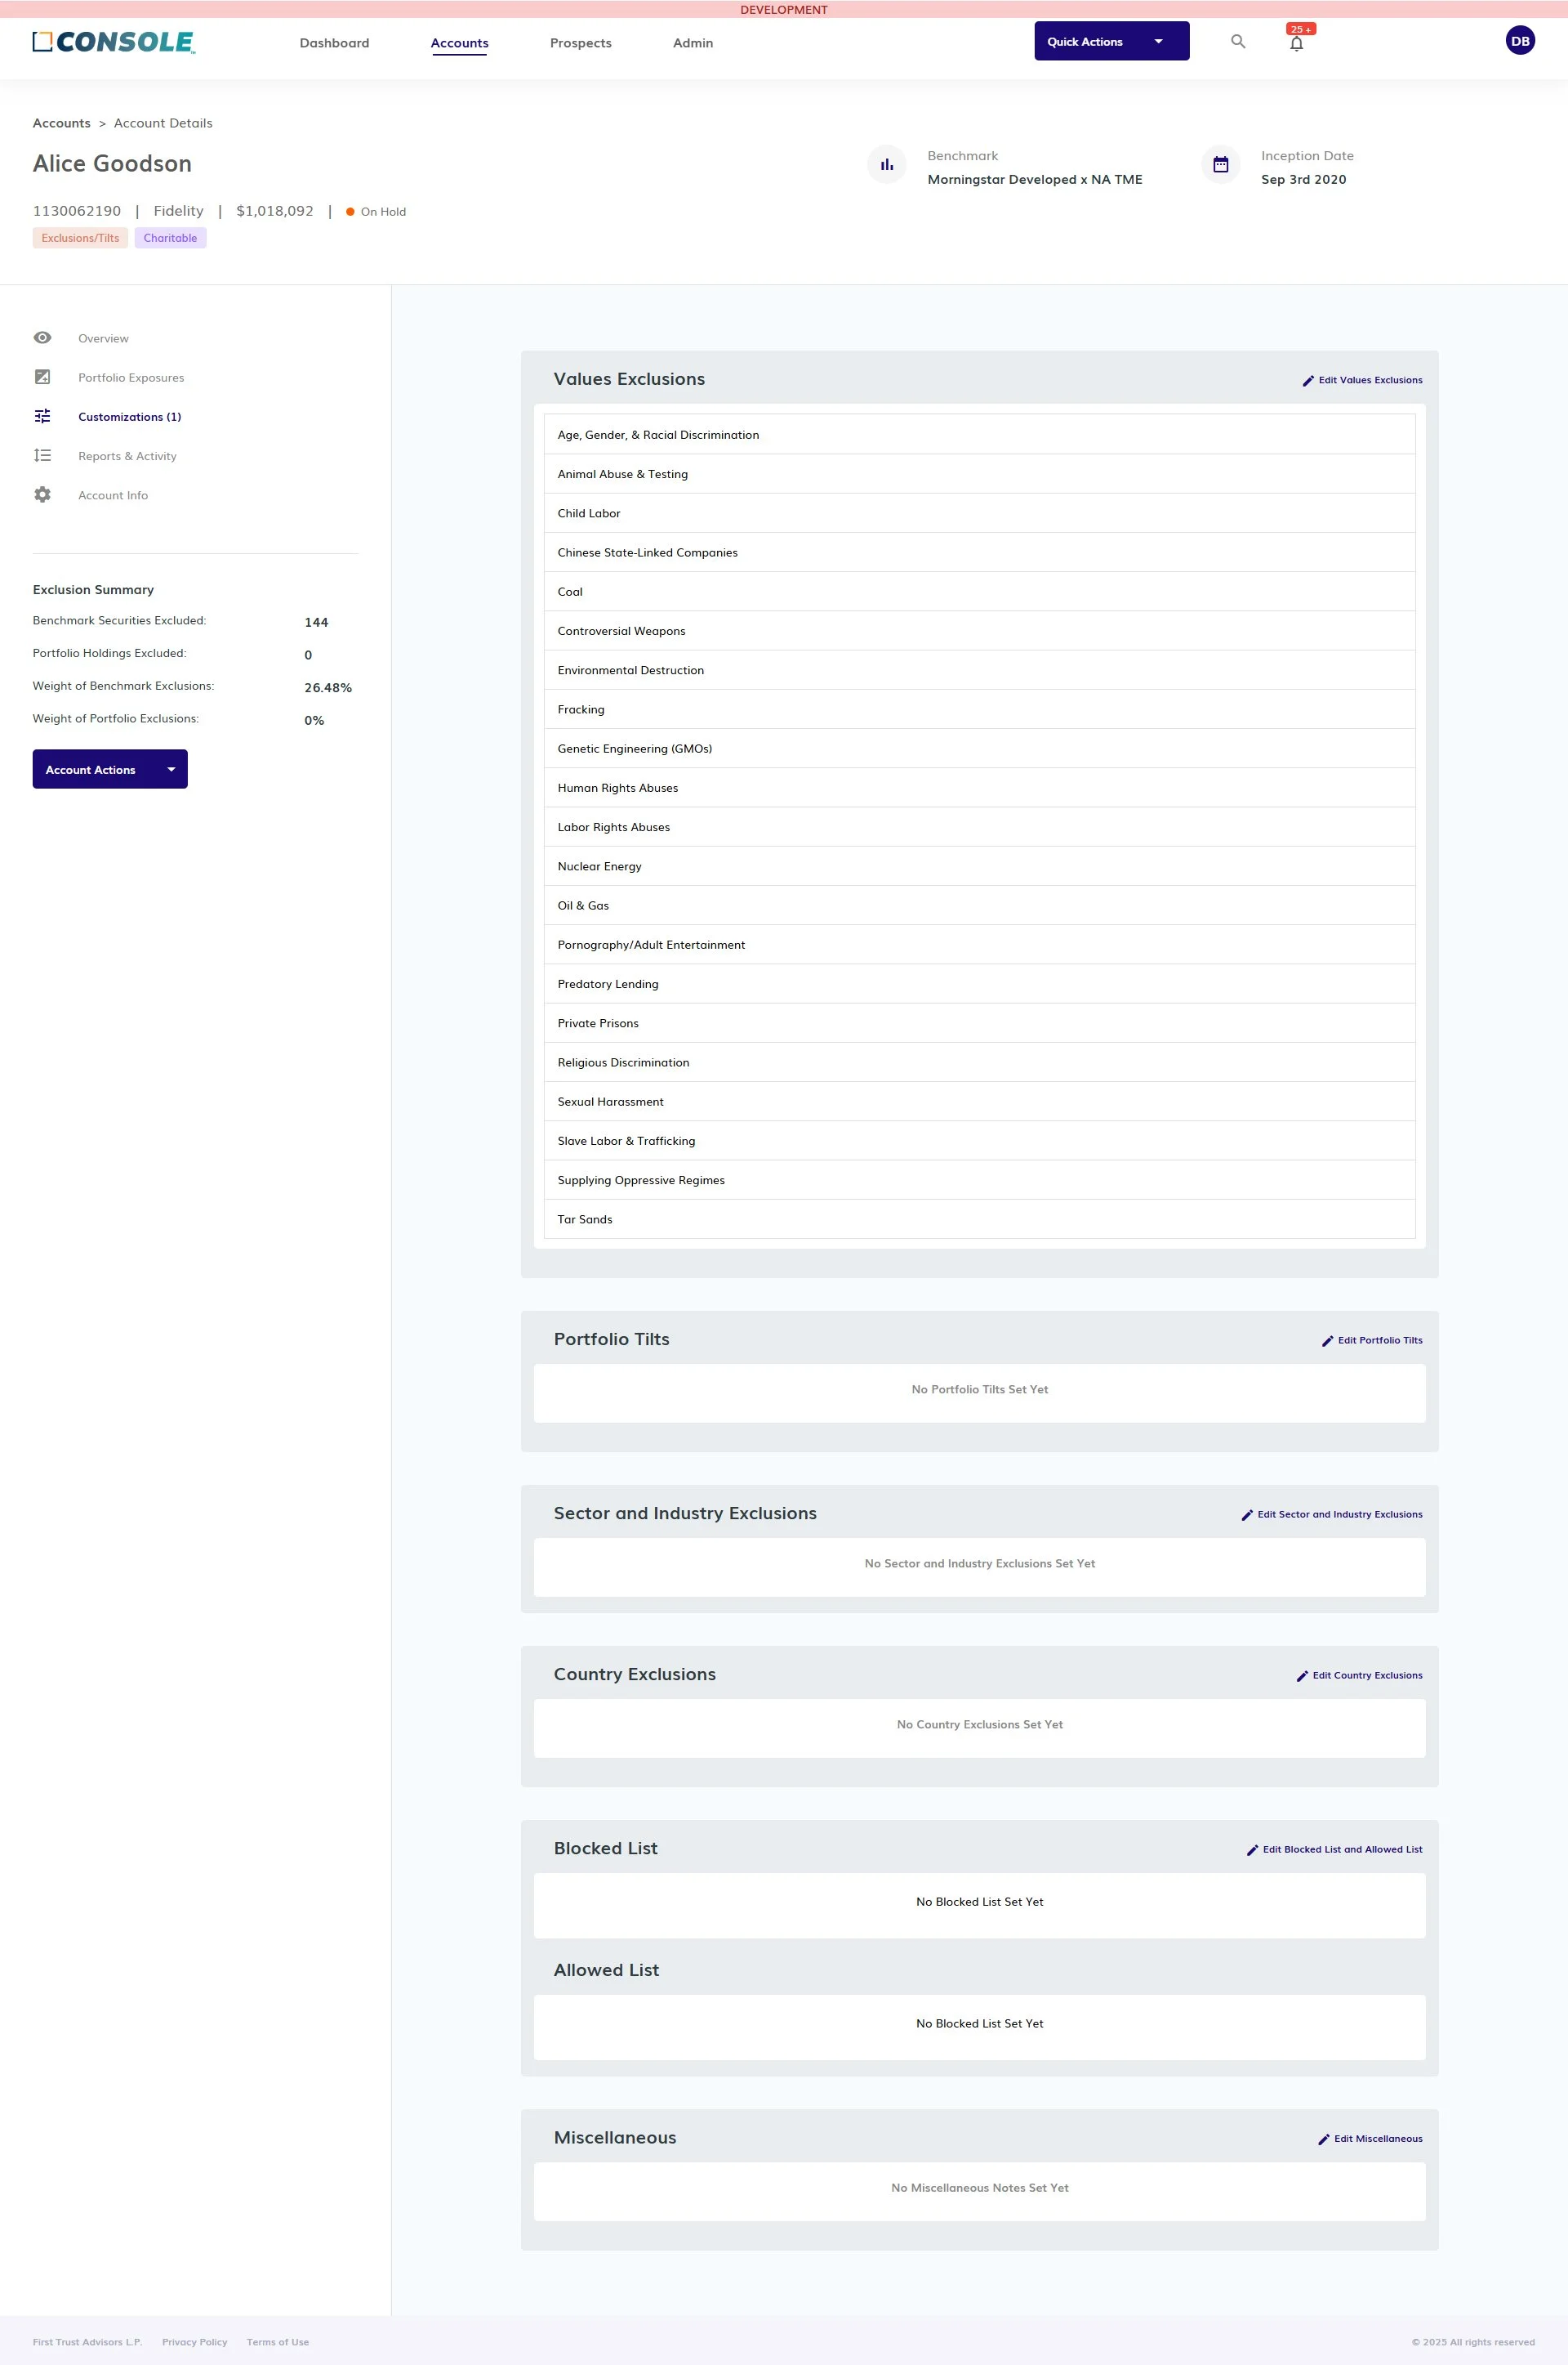Click the search magnifier icon
Viewport: 1568px width, 2365px height.
pyautogui.click(x=1238, y=42)
